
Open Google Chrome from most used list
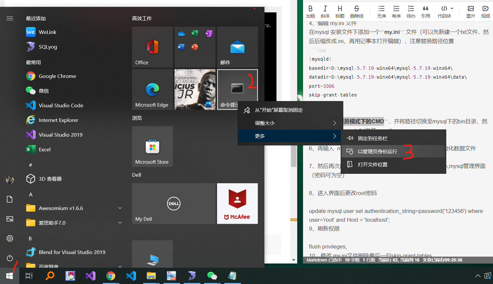(x=74, y=76)
